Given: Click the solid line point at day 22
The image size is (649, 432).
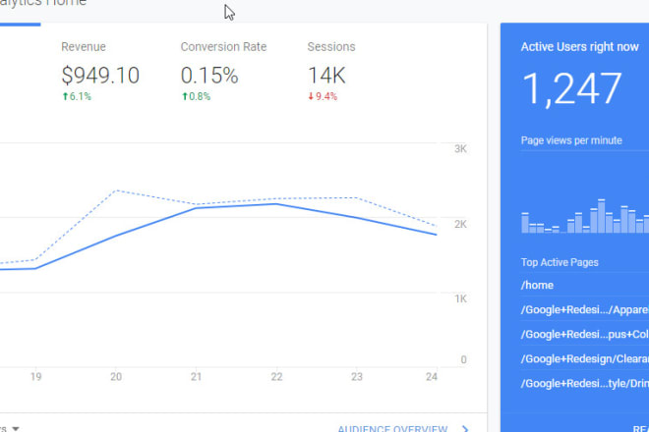Looking at the screenshot, I should 277,204.
